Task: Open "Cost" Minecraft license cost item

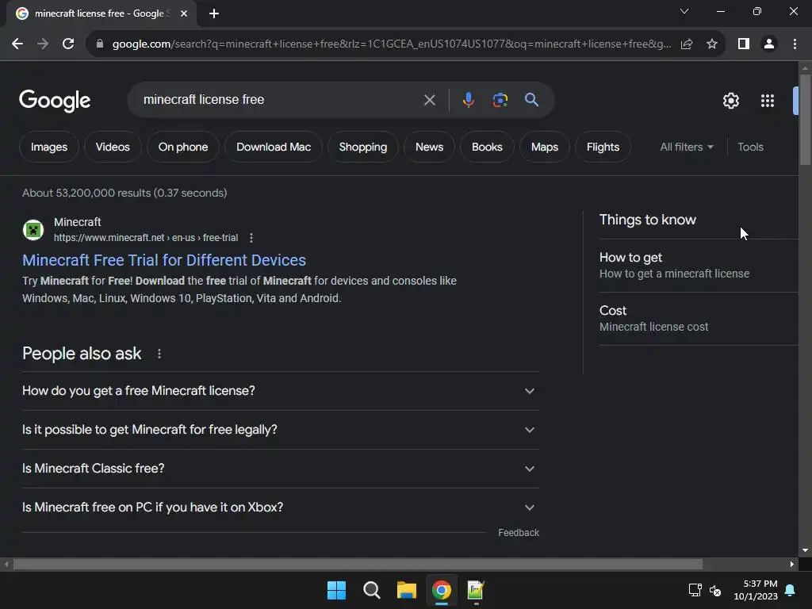Action: [699, 319]
